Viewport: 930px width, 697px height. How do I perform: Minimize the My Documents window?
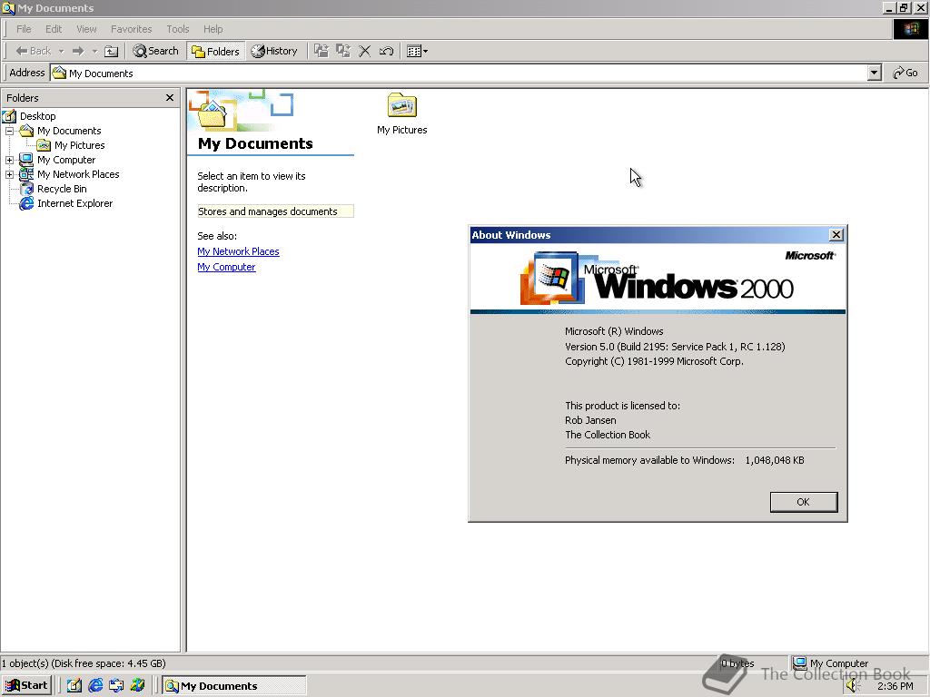point(890,7)
